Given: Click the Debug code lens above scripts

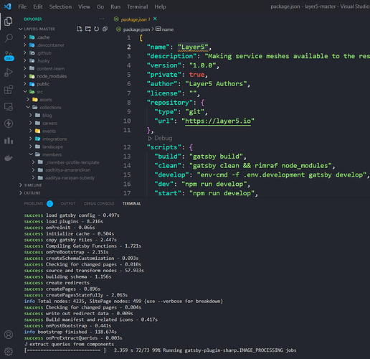Looking at the screenshot, I should tap(160, 138).
